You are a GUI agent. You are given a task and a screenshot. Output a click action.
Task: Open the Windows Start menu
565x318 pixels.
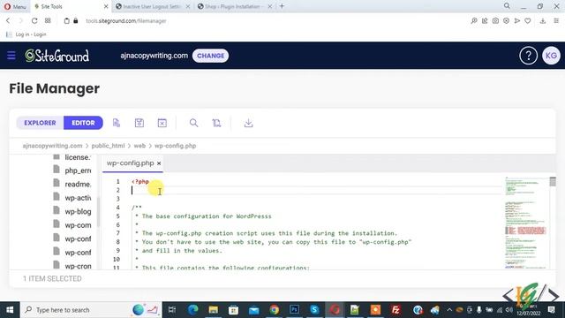pyautogui.click(x=10, y=310)
